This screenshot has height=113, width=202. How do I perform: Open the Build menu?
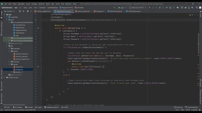tap(48, 4)
